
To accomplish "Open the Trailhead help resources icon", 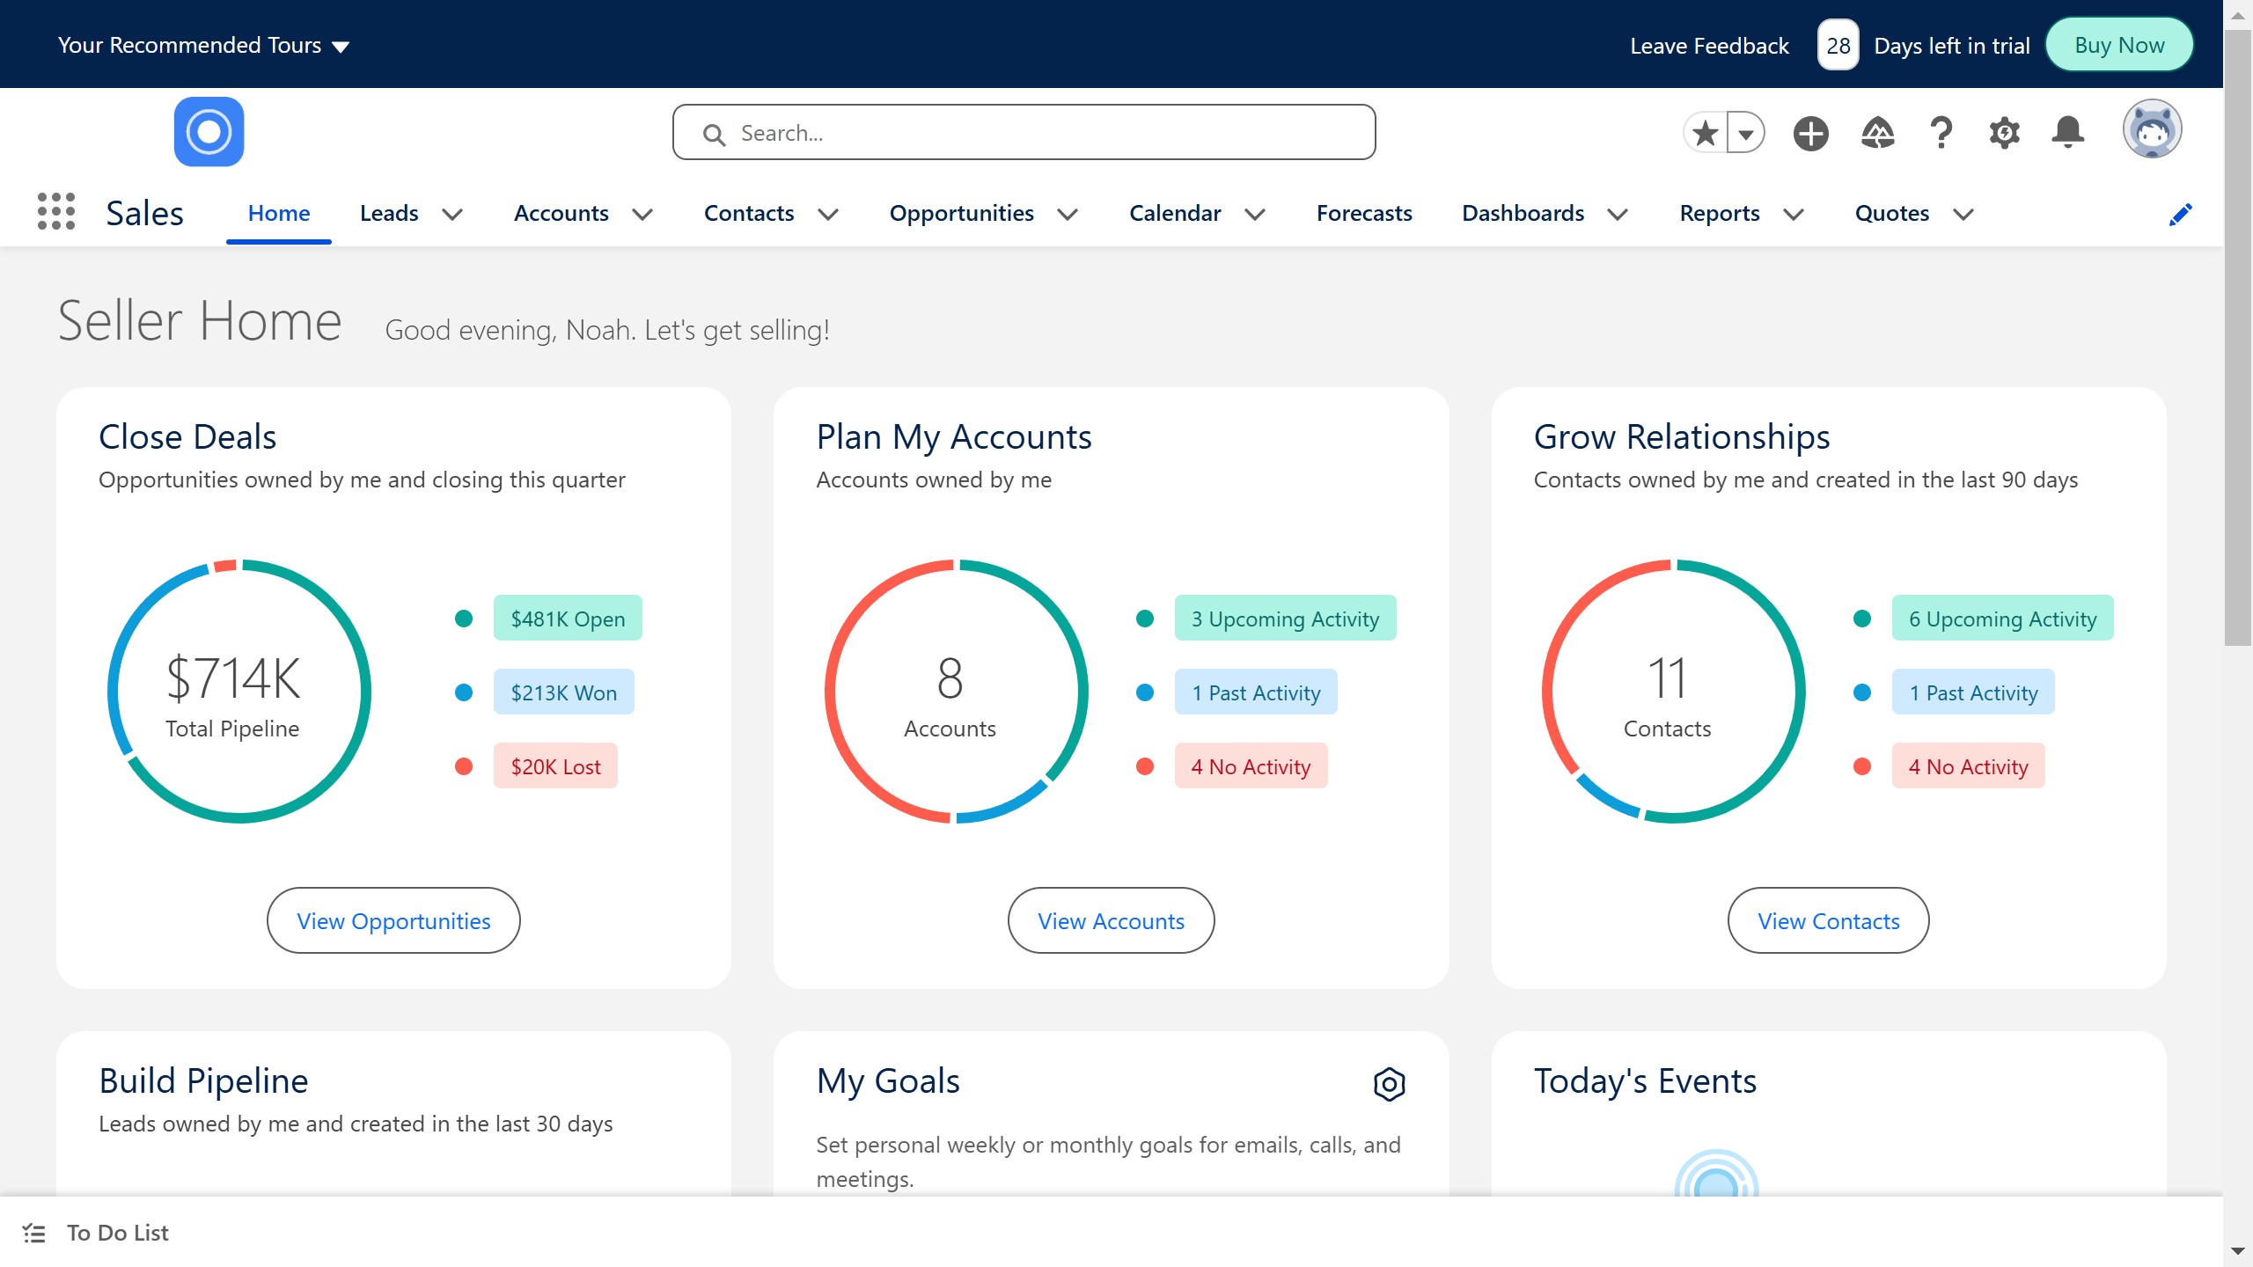I will pos(1876,132).
